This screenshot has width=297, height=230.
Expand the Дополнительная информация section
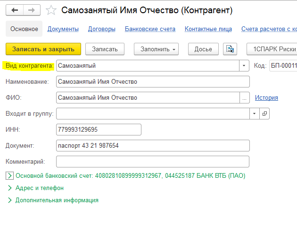click(9, 200)
